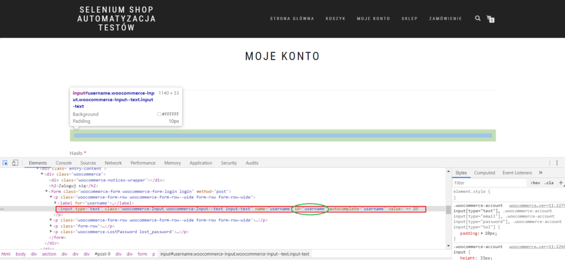This screenshot has width=565, height=260.
Task: Switch to the Console tab
Action: pyautogui.click(x=63, y=163)
